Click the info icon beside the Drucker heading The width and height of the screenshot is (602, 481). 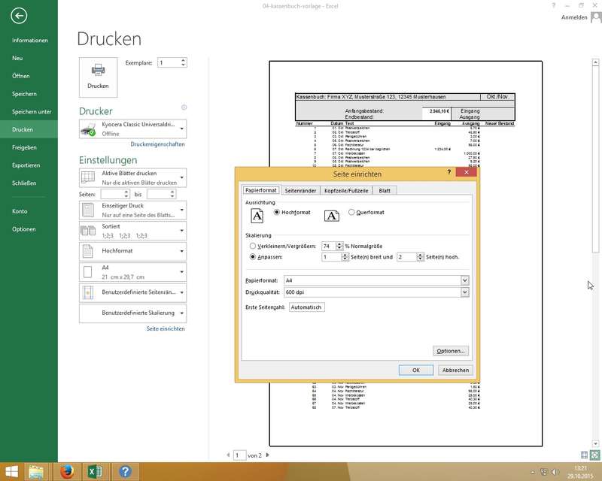(x=184, y=107)
